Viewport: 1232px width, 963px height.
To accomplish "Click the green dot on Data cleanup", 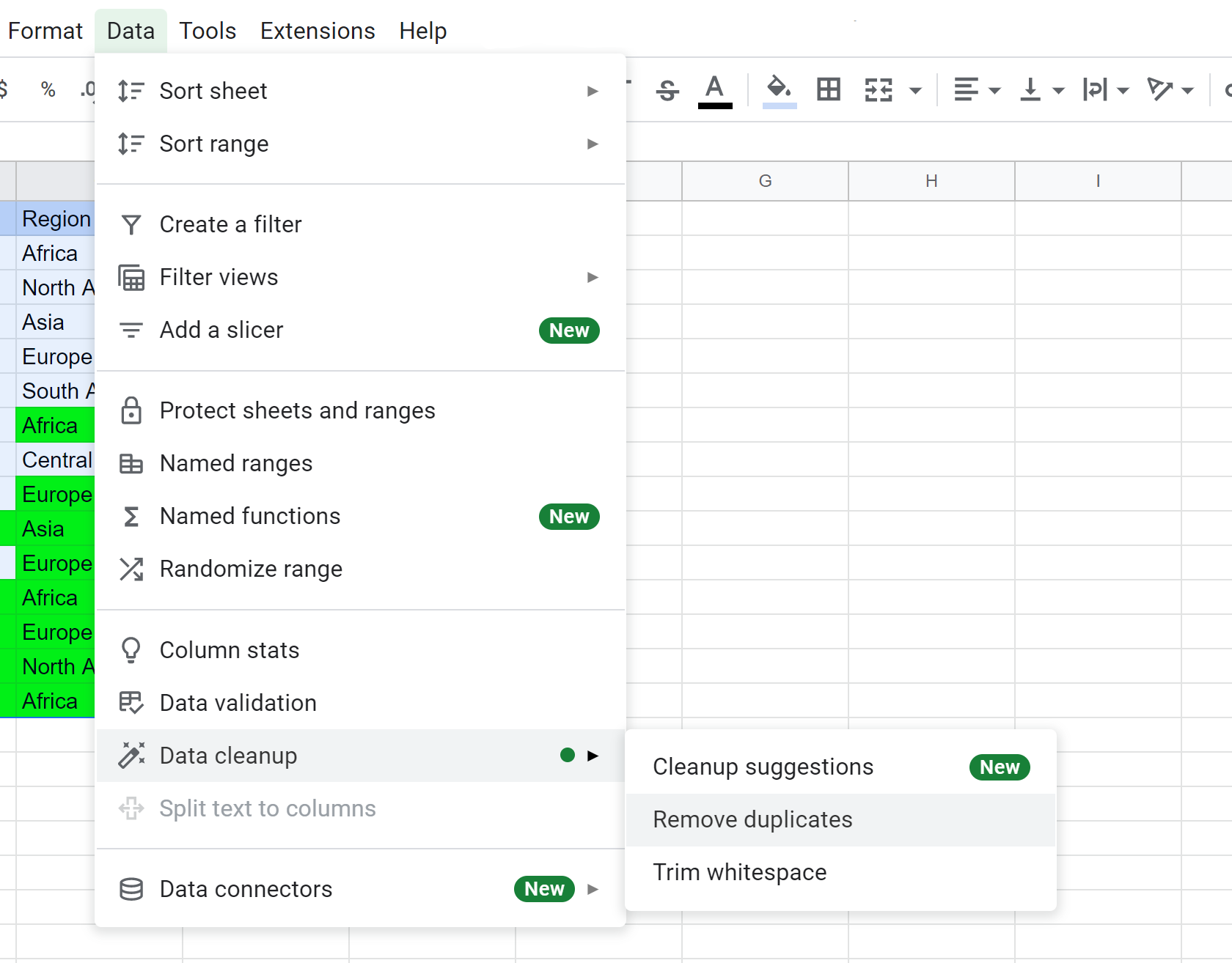I will pos(567,756).
